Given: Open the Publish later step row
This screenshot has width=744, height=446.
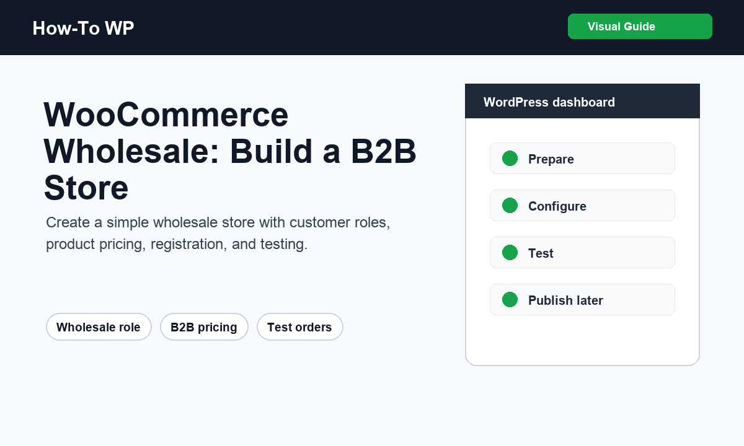Looking at the screenshot, I should click(x=582, y=300).
